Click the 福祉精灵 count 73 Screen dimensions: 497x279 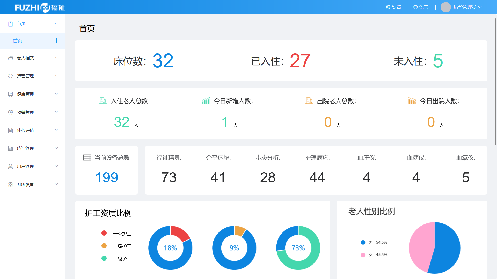point(169,177)
